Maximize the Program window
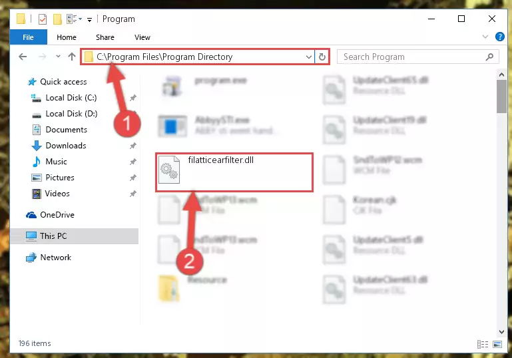The image size is (512, 358). 461,19
